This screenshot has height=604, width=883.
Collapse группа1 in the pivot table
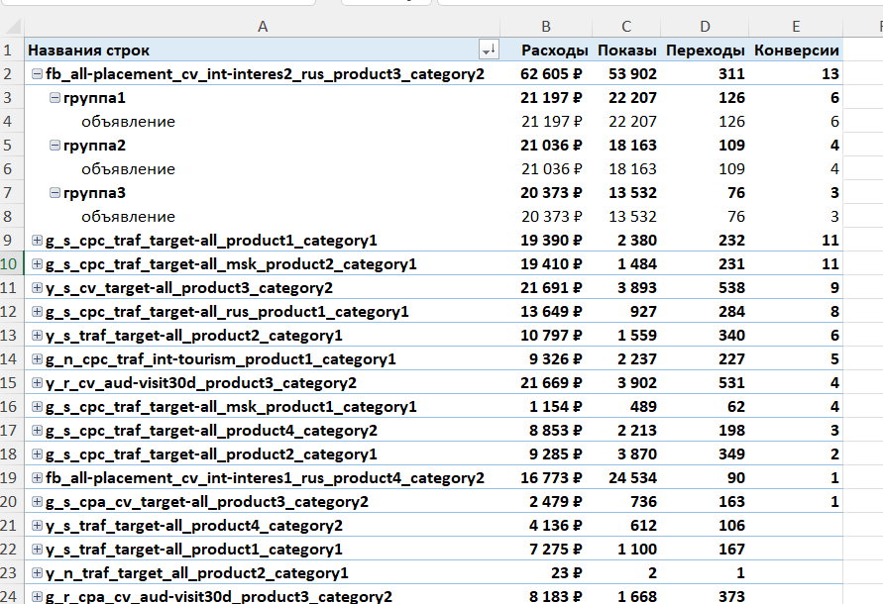pos(55,98)
